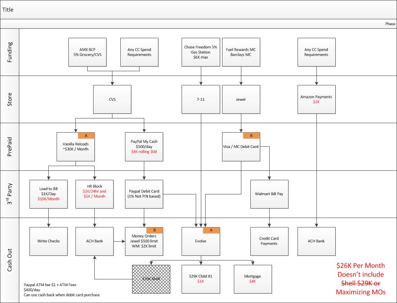Image resolution: width=397 pixels, height=303 pixels.
Task: Click the red "$26K Per Month" text
Action: (360, 266)
